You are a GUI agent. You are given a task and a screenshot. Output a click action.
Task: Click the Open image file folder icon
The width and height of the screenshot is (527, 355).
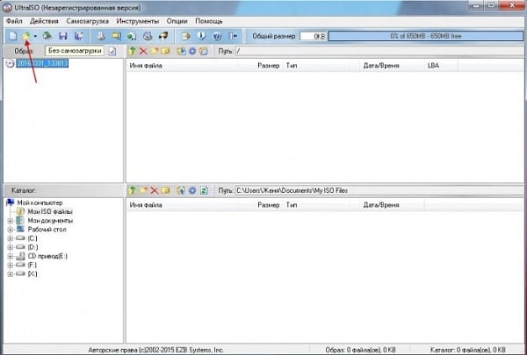tap(25, 36)
